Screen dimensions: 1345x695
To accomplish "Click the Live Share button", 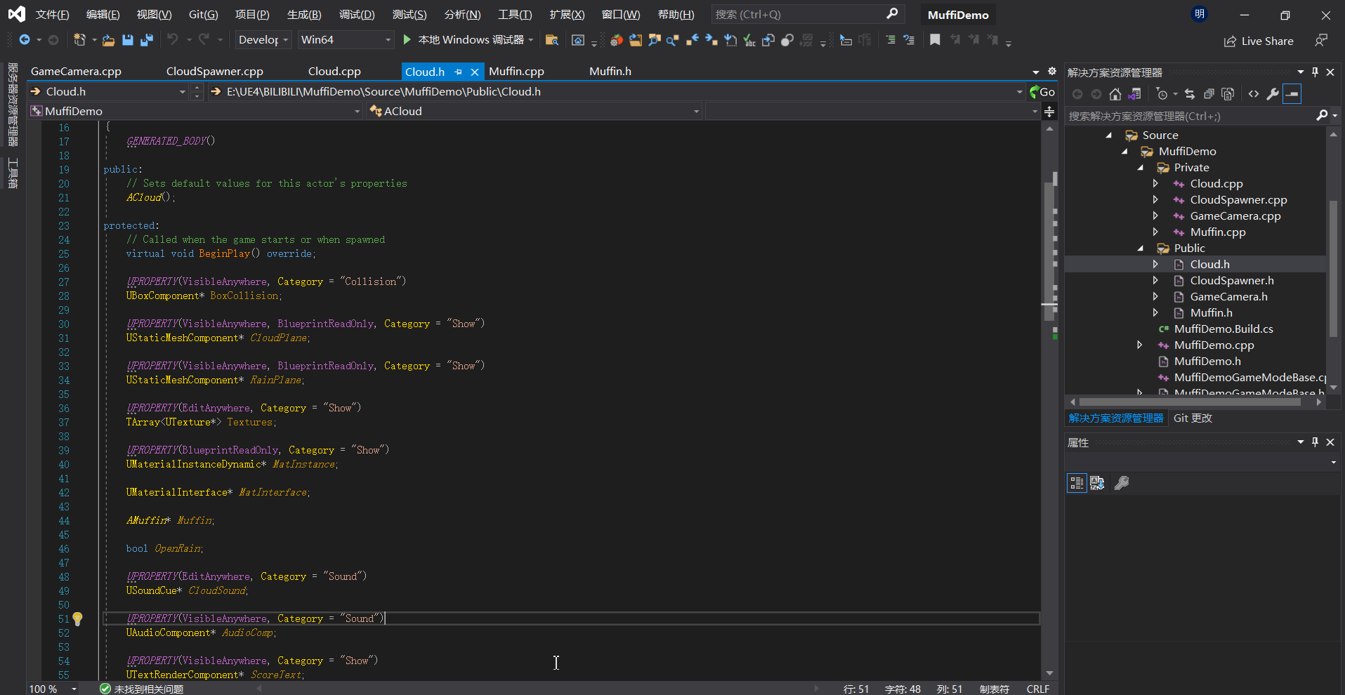I will [1259, 41].
